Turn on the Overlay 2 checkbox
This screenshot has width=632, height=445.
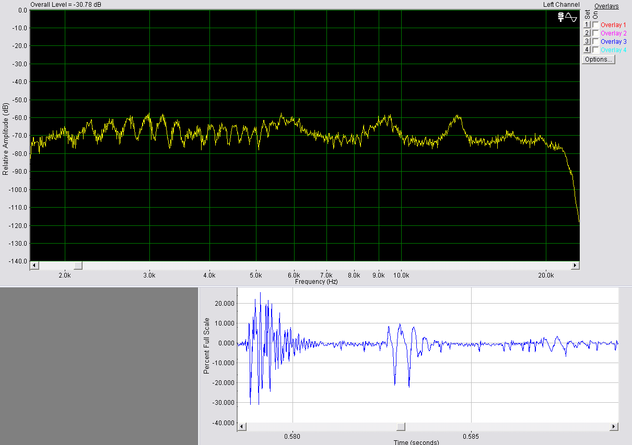tap(596, 33)
